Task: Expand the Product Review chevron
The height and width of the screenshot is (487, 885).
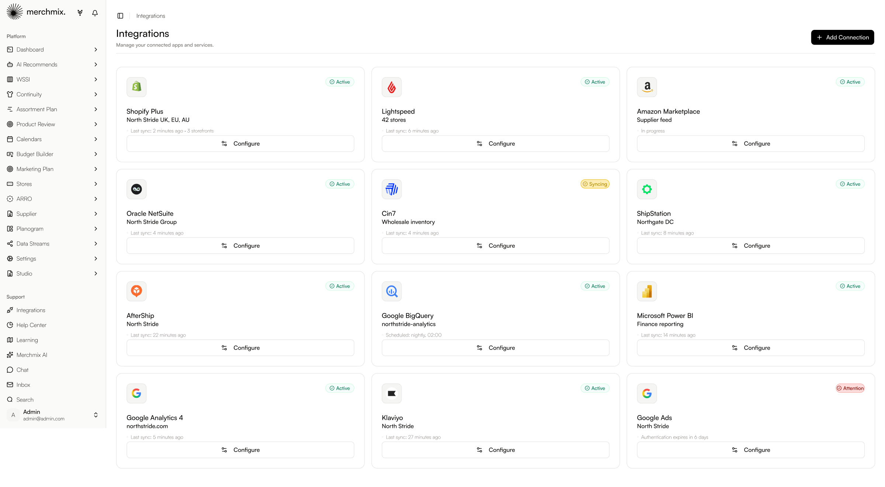Action: coord(96,124)
